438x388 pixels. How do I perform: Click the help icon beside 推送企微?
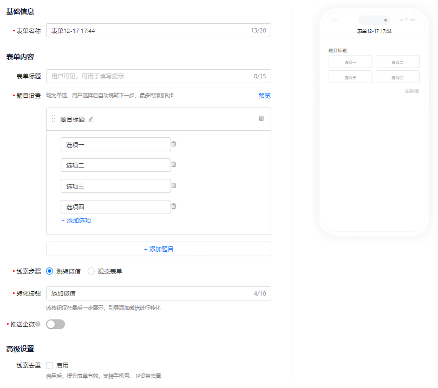(x=38, y=324)
